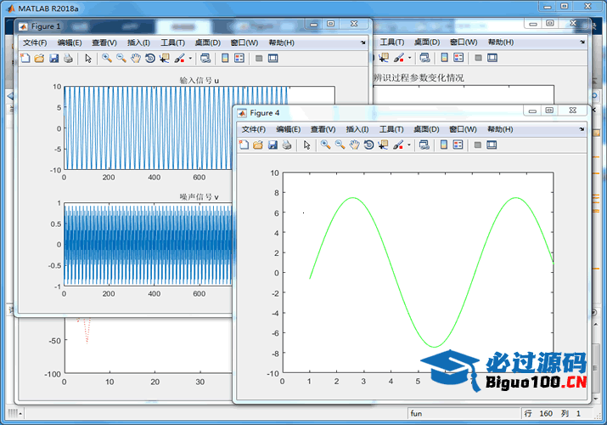The height and width of the screenshot is (425, 607).
Task: Activate Zoom Out tool in Figure 4
Action: 340,144
